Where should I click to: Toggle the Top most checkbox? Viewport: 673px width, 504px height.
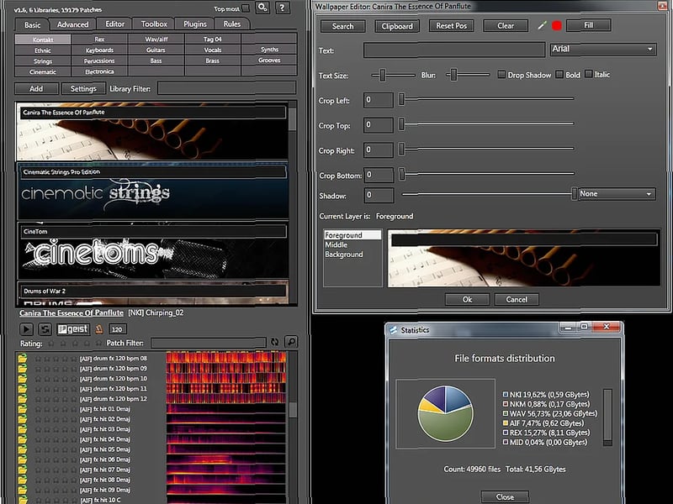[246, 8]
